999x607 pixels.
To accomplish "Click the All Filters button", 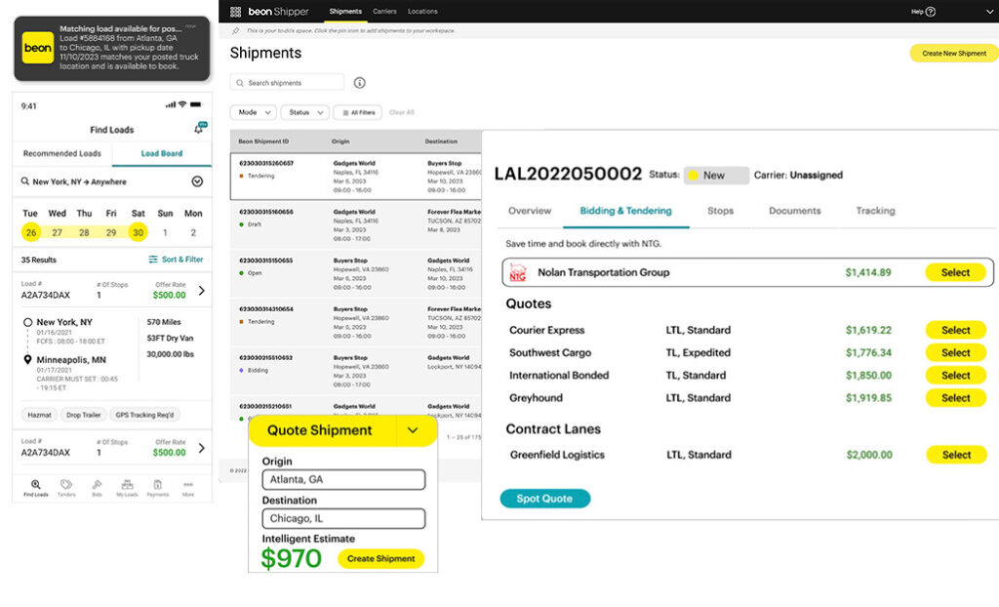I will point(357,112).
